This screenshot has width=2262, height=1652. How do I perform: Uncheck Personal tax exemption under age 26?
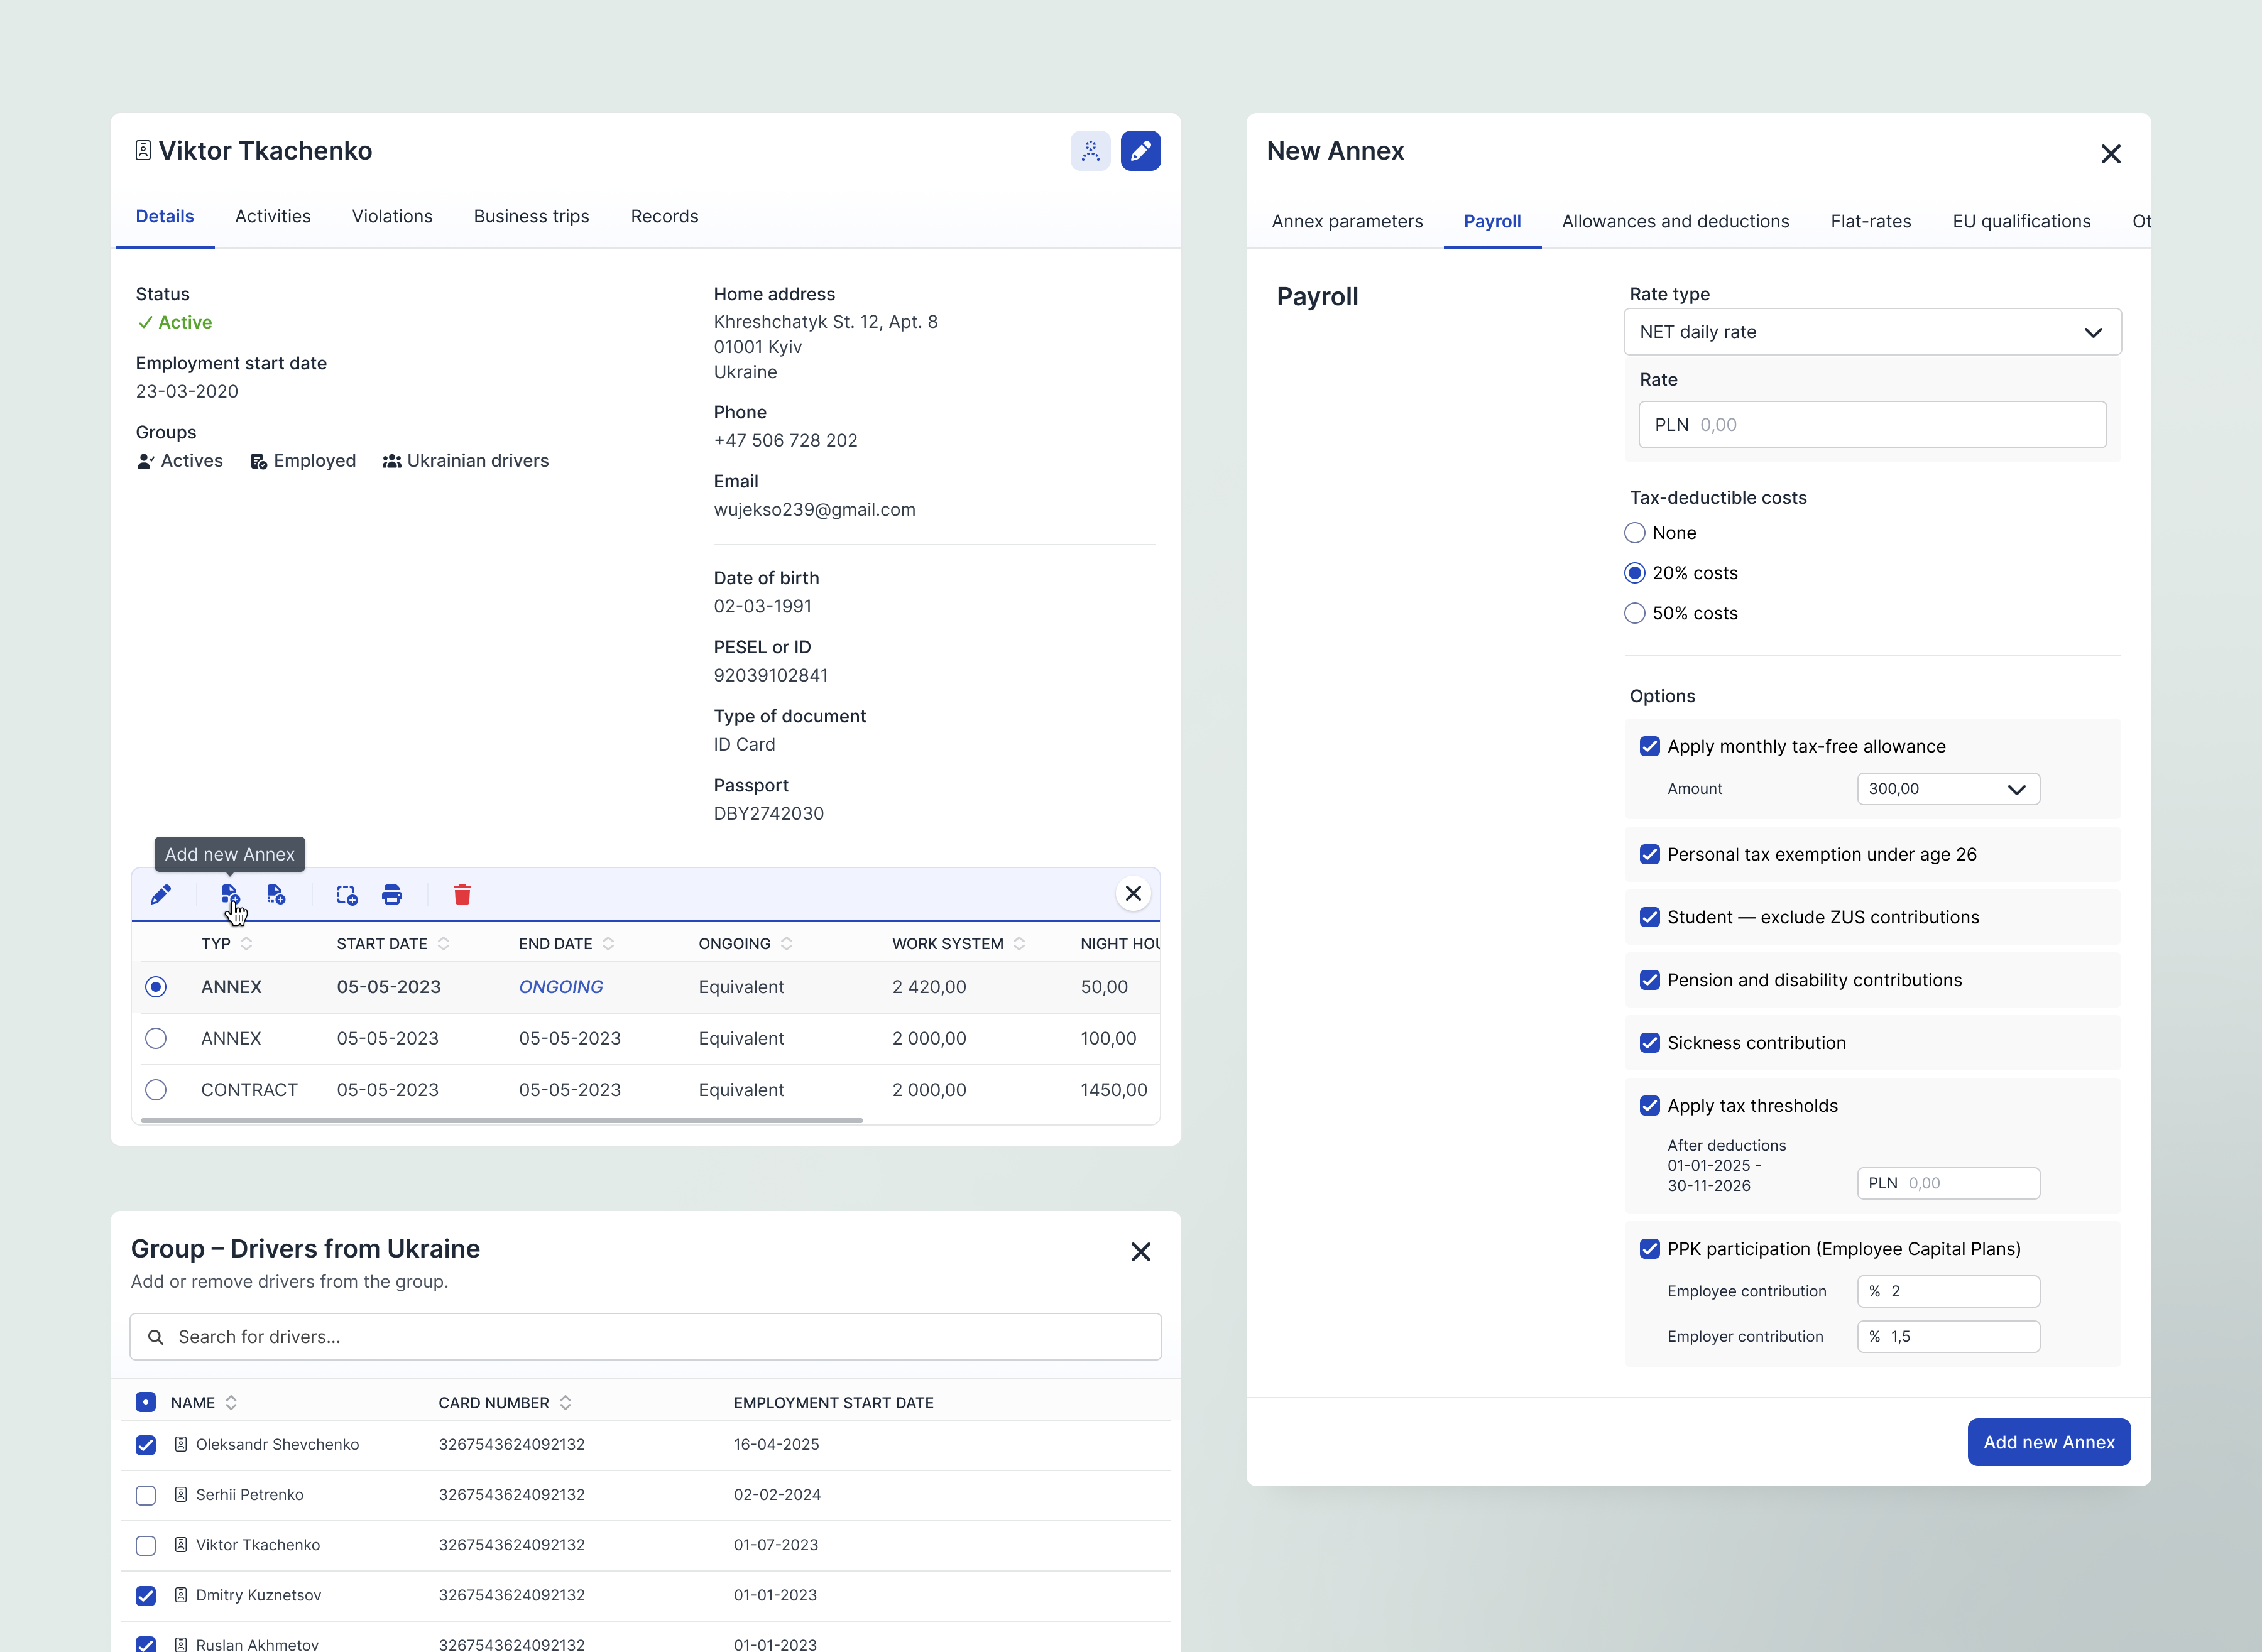[1650, 854]
